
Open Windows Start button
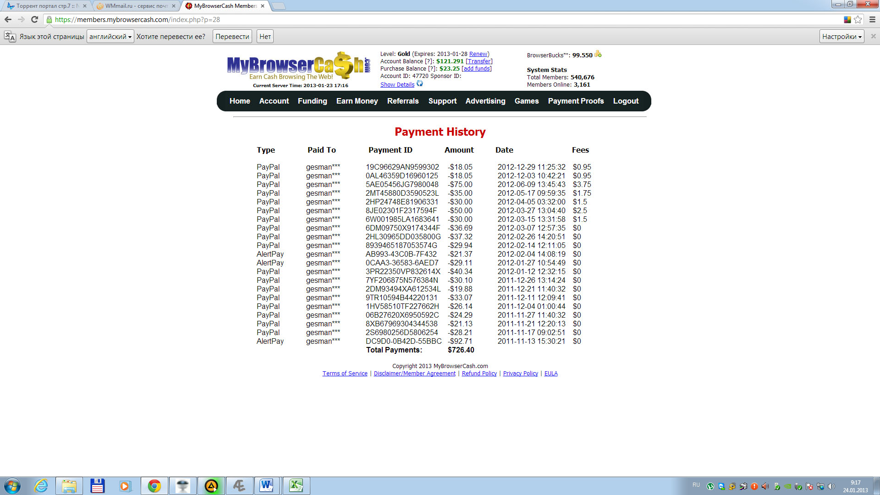[x=12, y=486]
